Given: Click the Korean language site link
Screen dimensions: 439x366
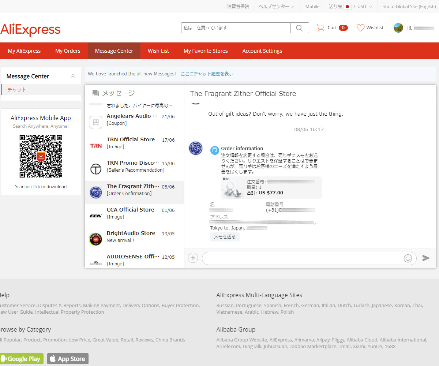Looking at the screenshot, I should point(402,305).
